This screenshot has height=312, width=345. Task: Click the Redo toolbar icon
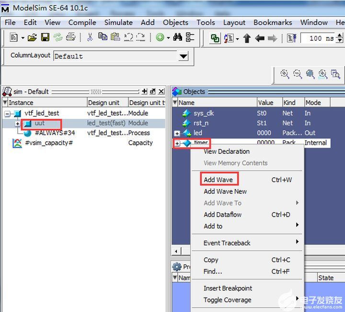140,37
